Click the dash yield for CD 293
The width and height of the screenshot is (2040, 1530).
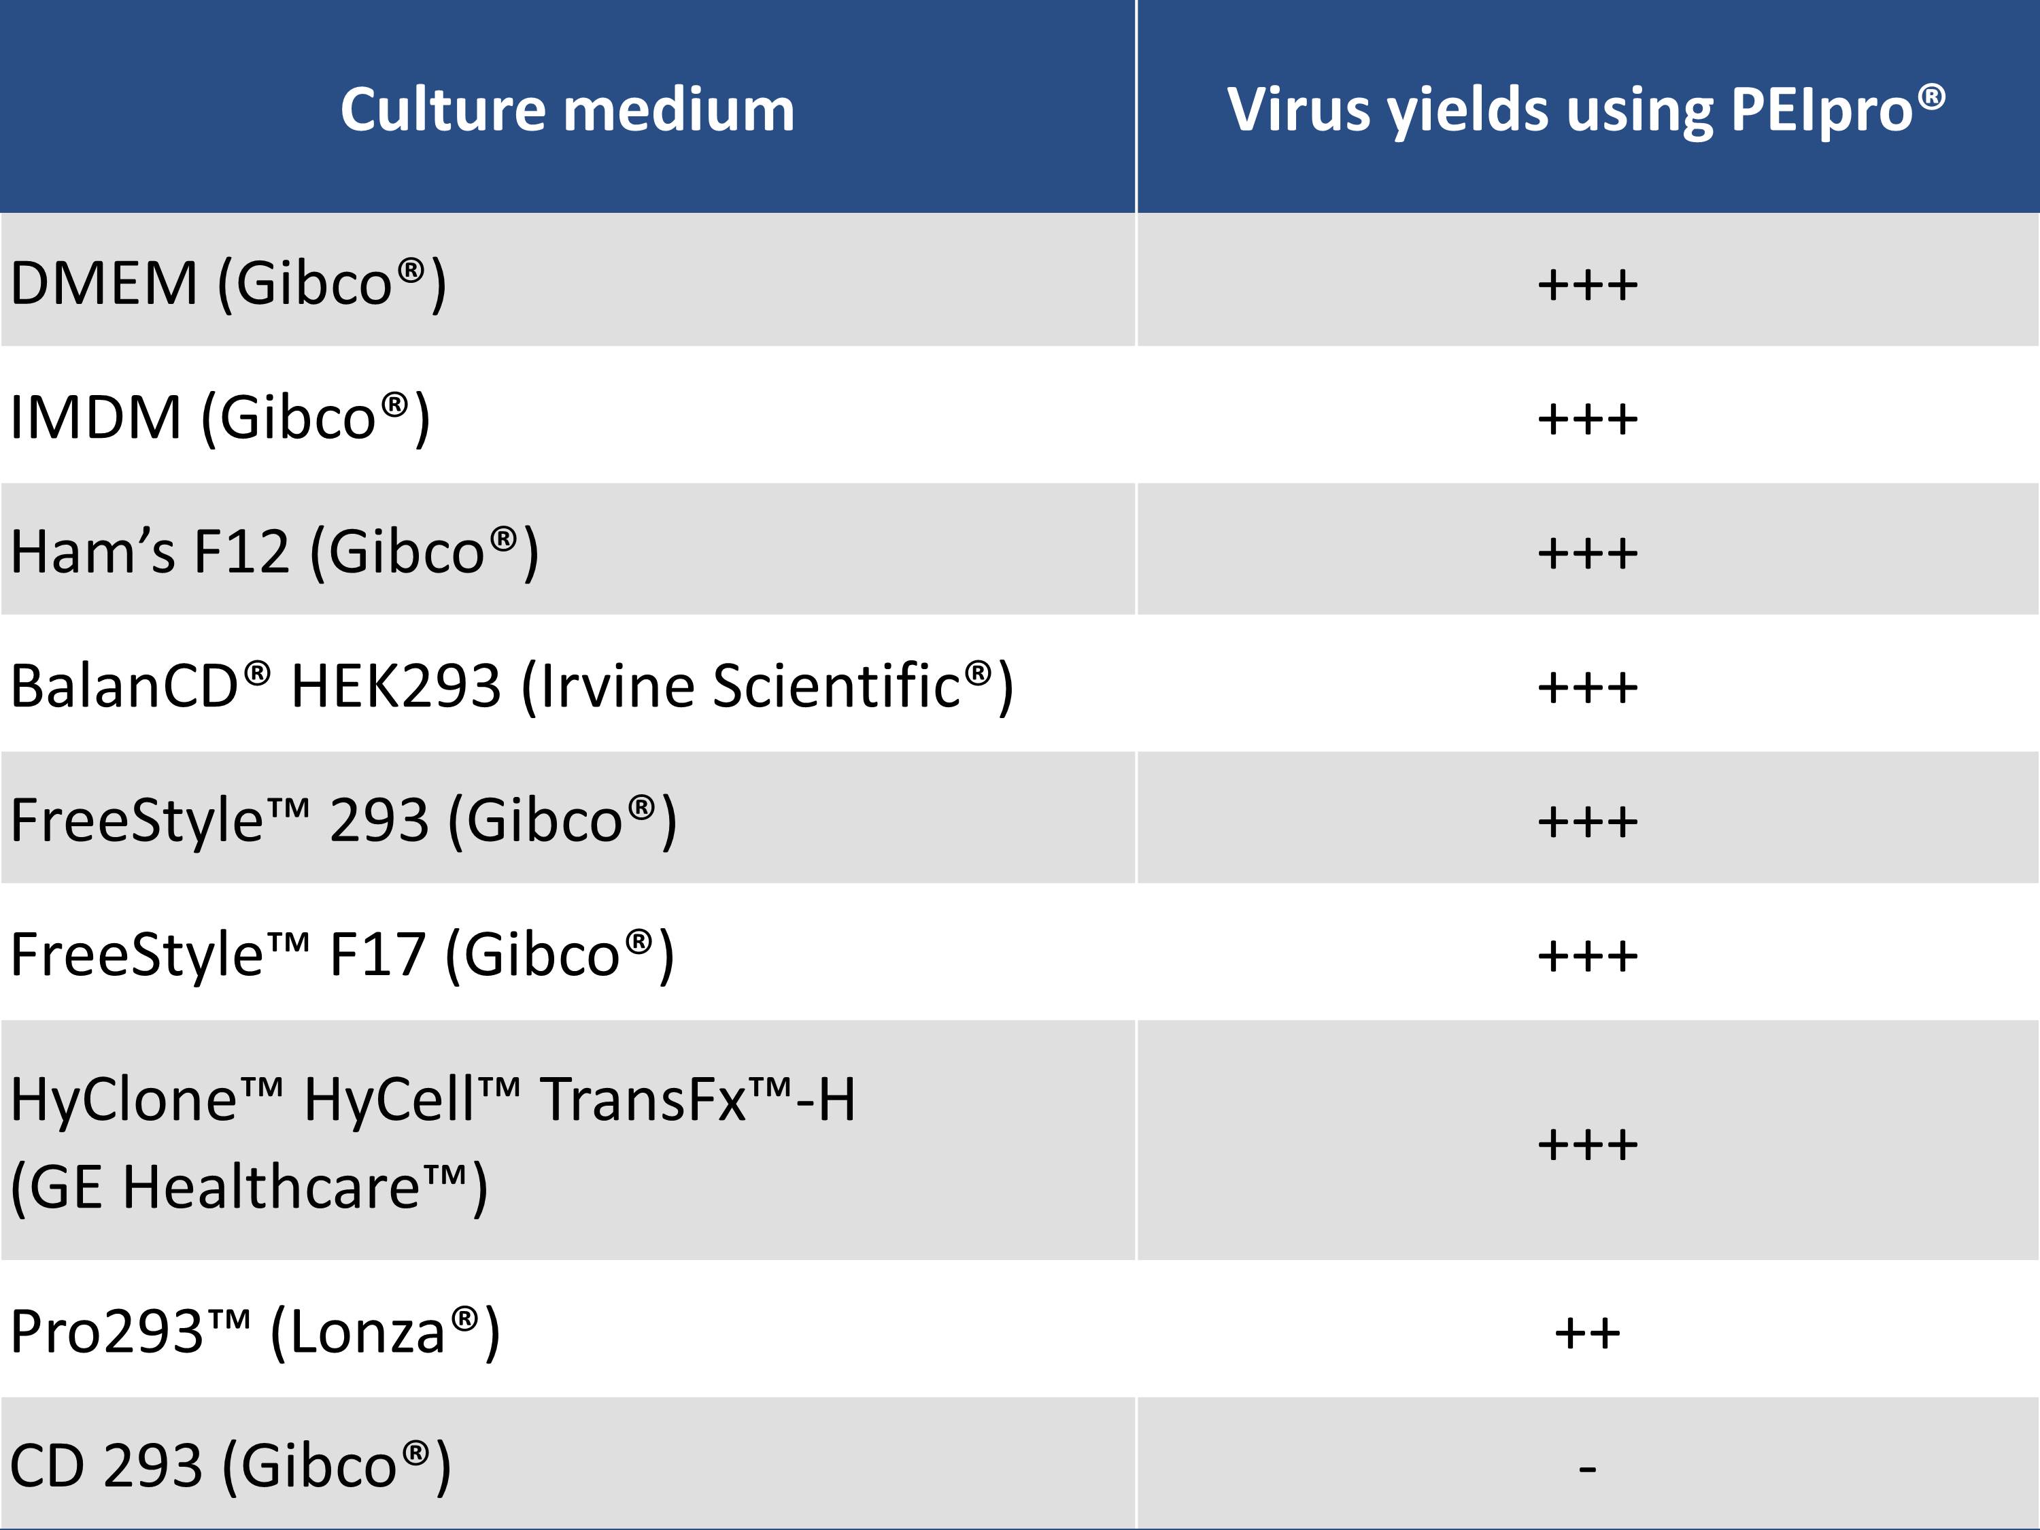coord(1587,1466)
